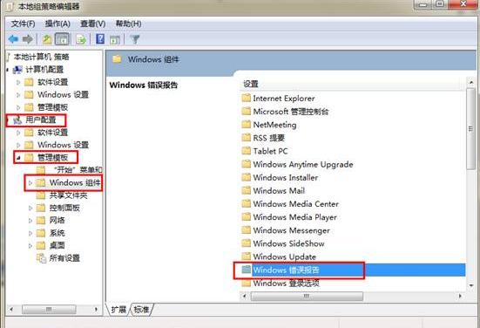Open Help with the question mark icon
480x328 pixels.
tap(100, 39)
